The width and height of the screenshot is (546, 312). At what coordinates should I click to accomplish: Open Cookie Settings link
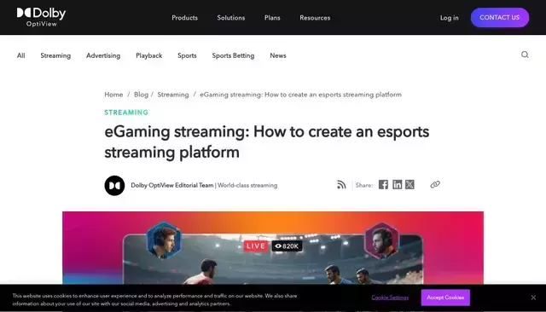pyautogui.click(x=390, y=298)
